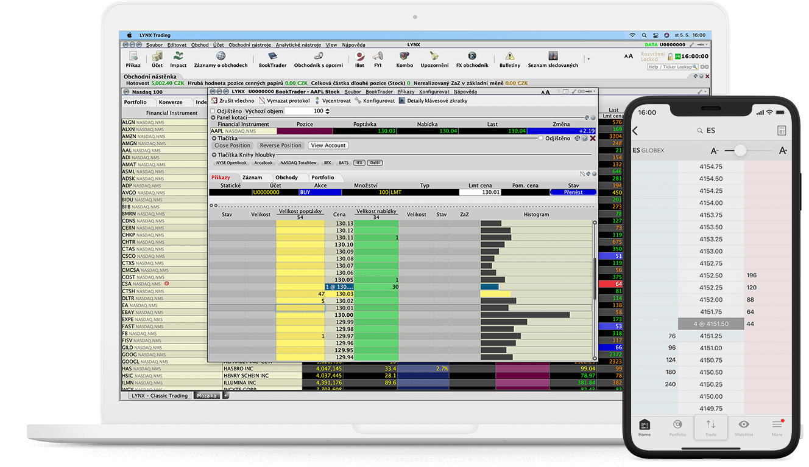
Task: Click Vymazat protokol in BookTrader
Action: (x=284, y=100)
